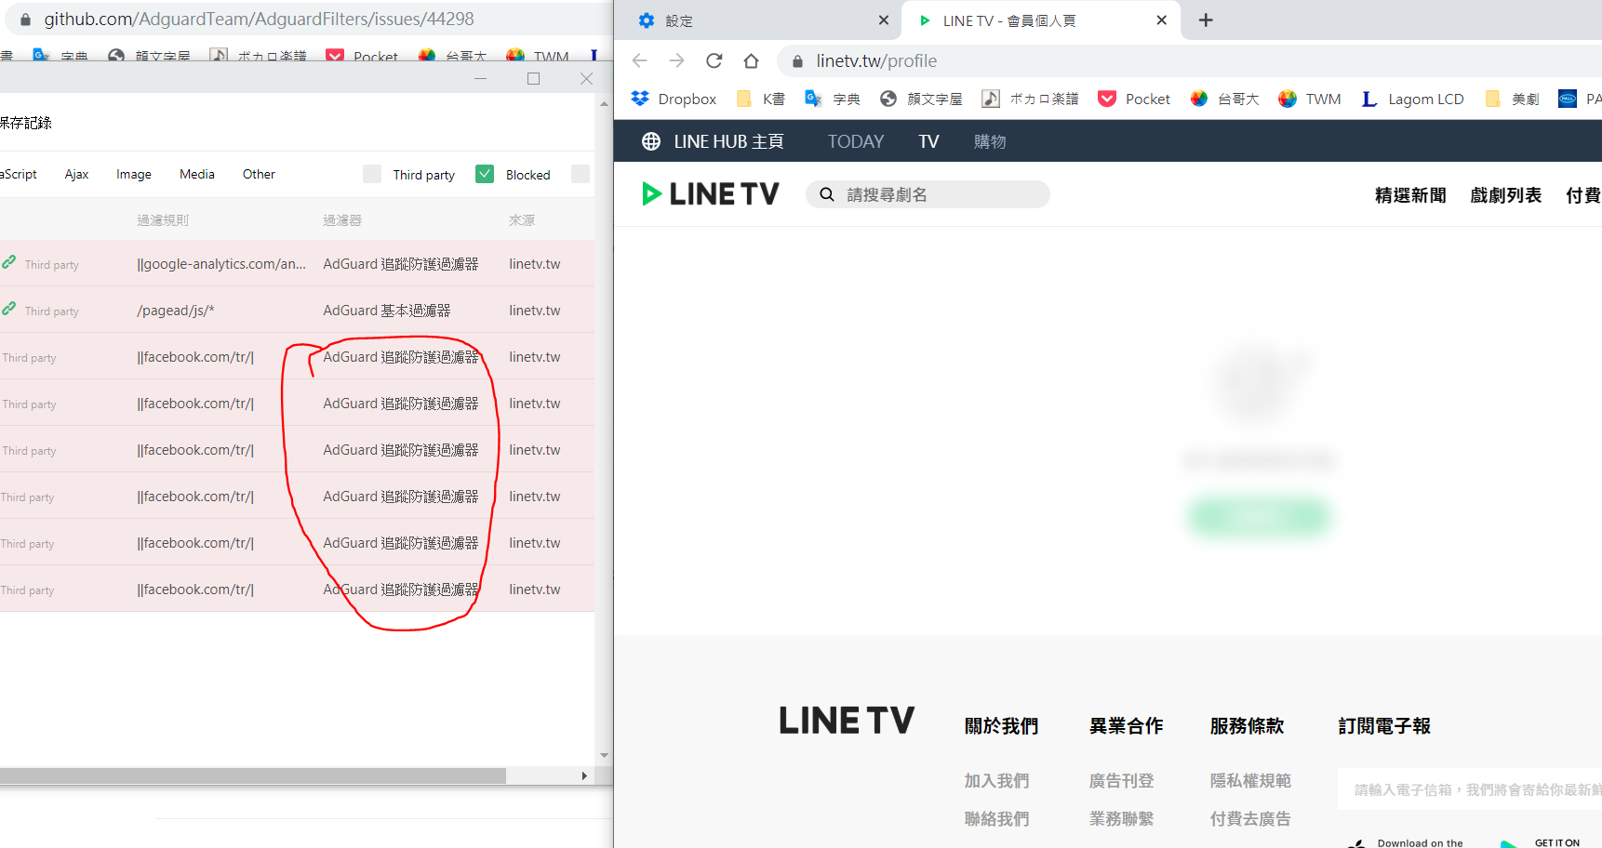
Task: Uncheck the Blocked checkbox
Action: [485, 174]
